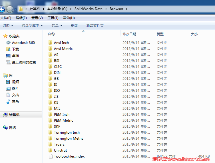Screen dimensions: 215x163
Task: Select the SKF folder icon
Action: point(51,126)
